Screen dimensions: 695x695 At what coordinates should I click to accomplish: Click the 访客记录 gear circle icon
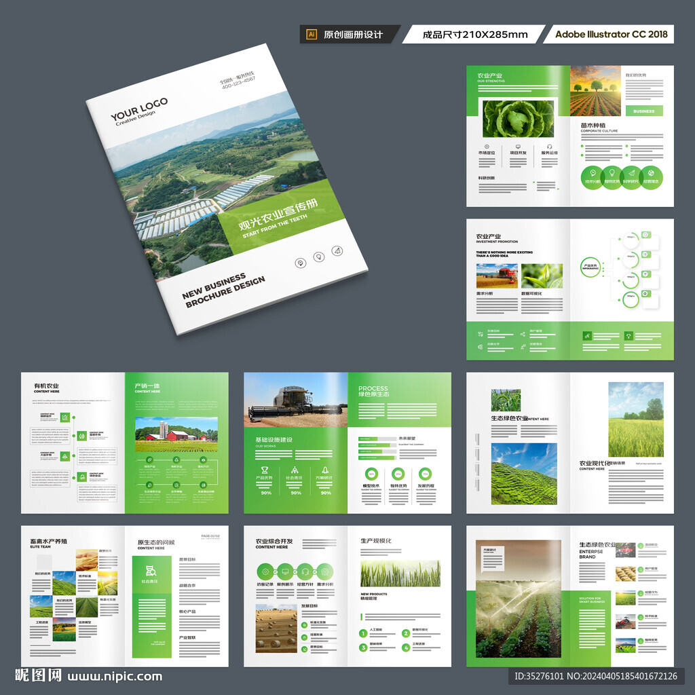coord(265,571)
